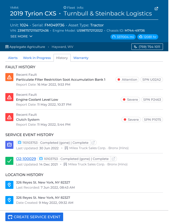Select the Clutch System fault title
Viewport: 171px width, 223px height.
tap(28, 120)
